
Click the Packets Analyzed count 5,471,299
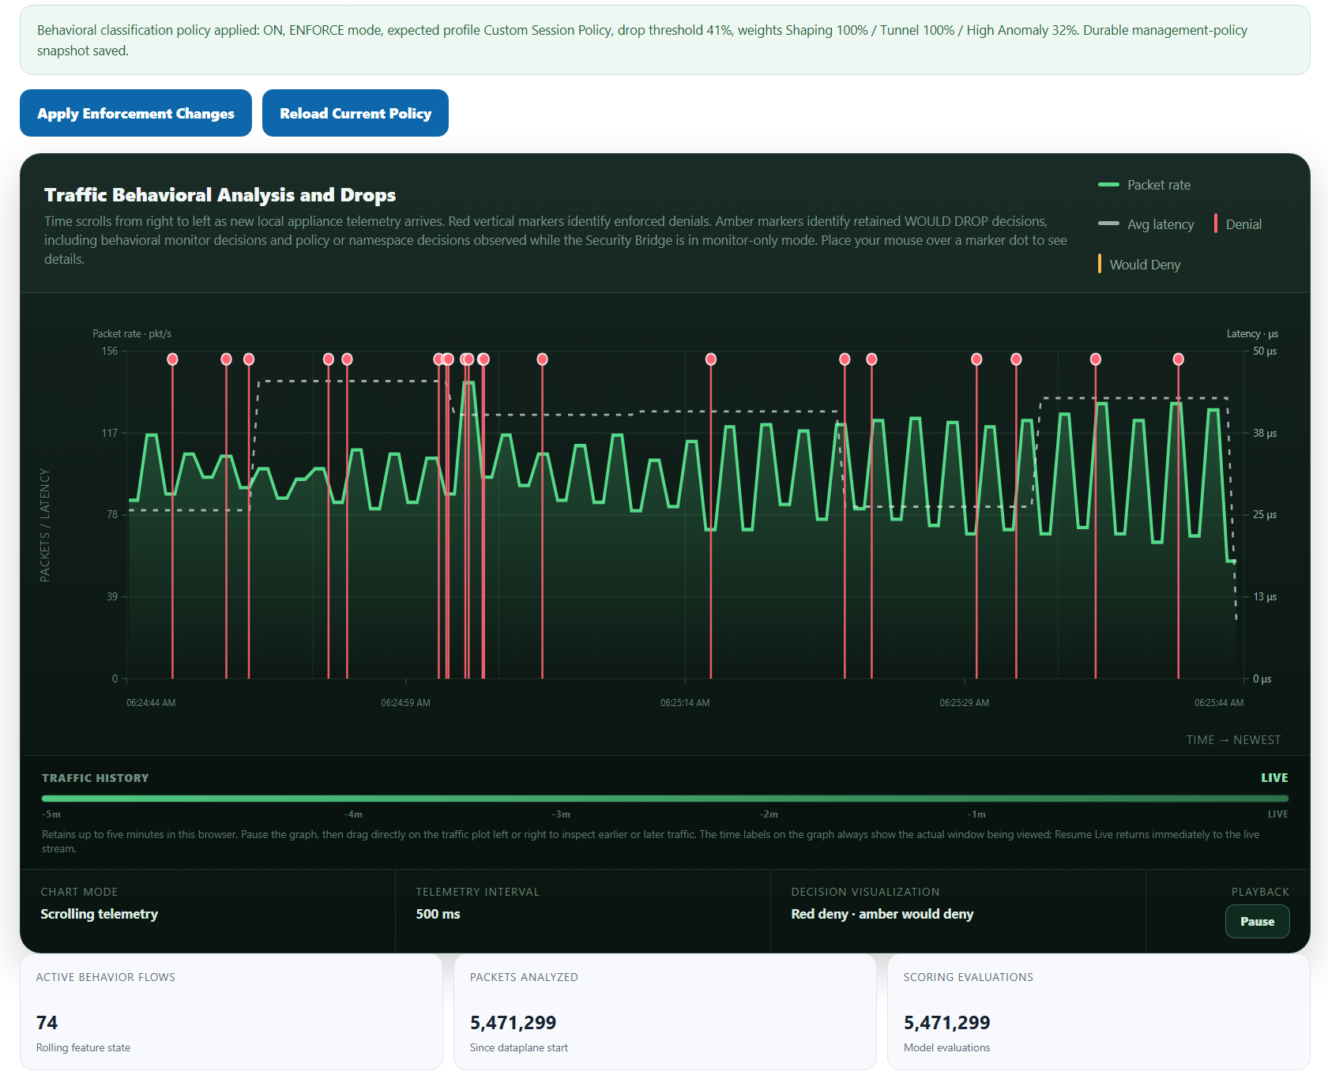click(513, 1023)
